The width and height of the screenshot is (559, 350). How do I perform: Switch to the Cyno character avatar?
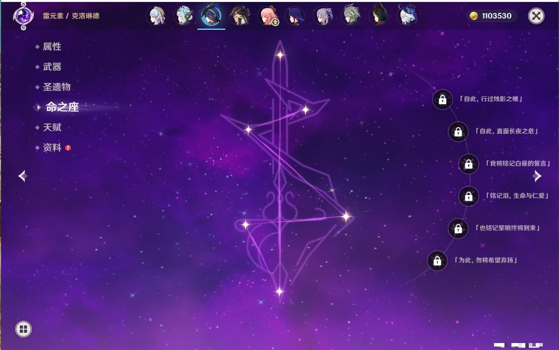[240, 16]
